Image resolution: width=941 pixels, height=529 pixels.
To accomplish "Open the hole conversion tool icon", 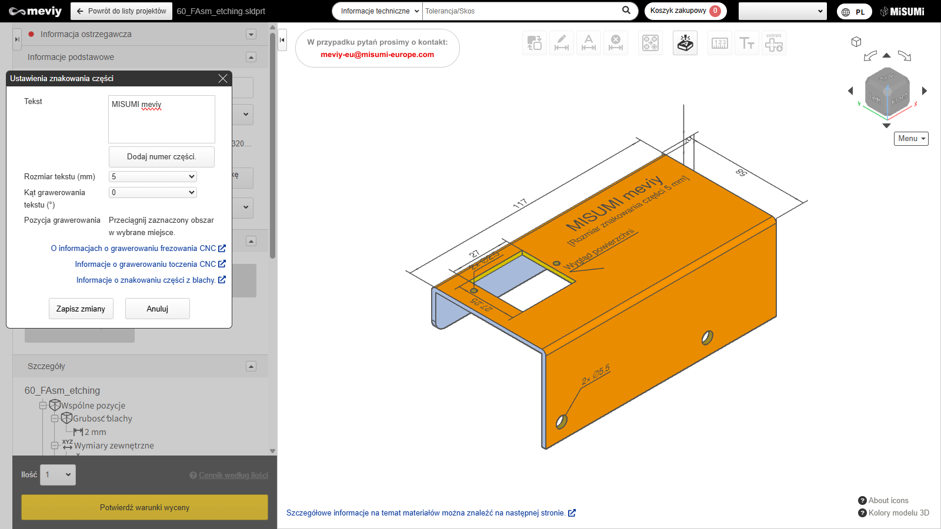I will [x=650, y=43].
